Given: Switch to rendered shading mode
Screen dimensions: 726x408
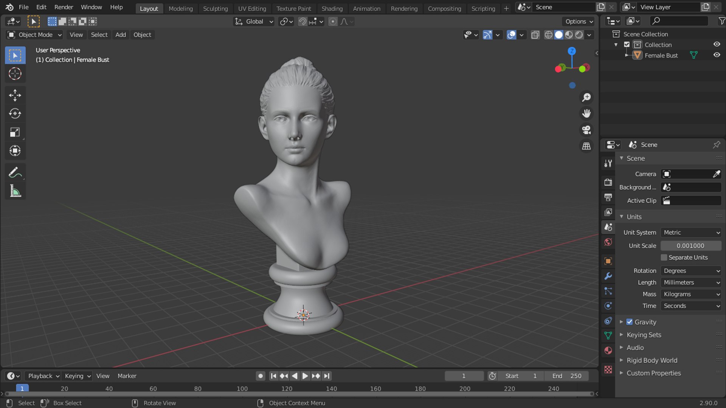Looking at the screenshot, I should pyautogui.click(x=579, y=35).
